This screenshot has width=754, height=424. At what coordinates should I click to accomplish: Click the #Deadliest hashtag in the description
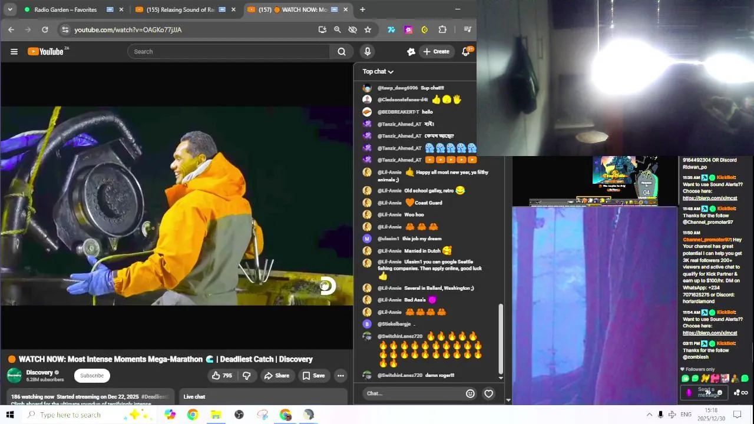coord(154,397)
